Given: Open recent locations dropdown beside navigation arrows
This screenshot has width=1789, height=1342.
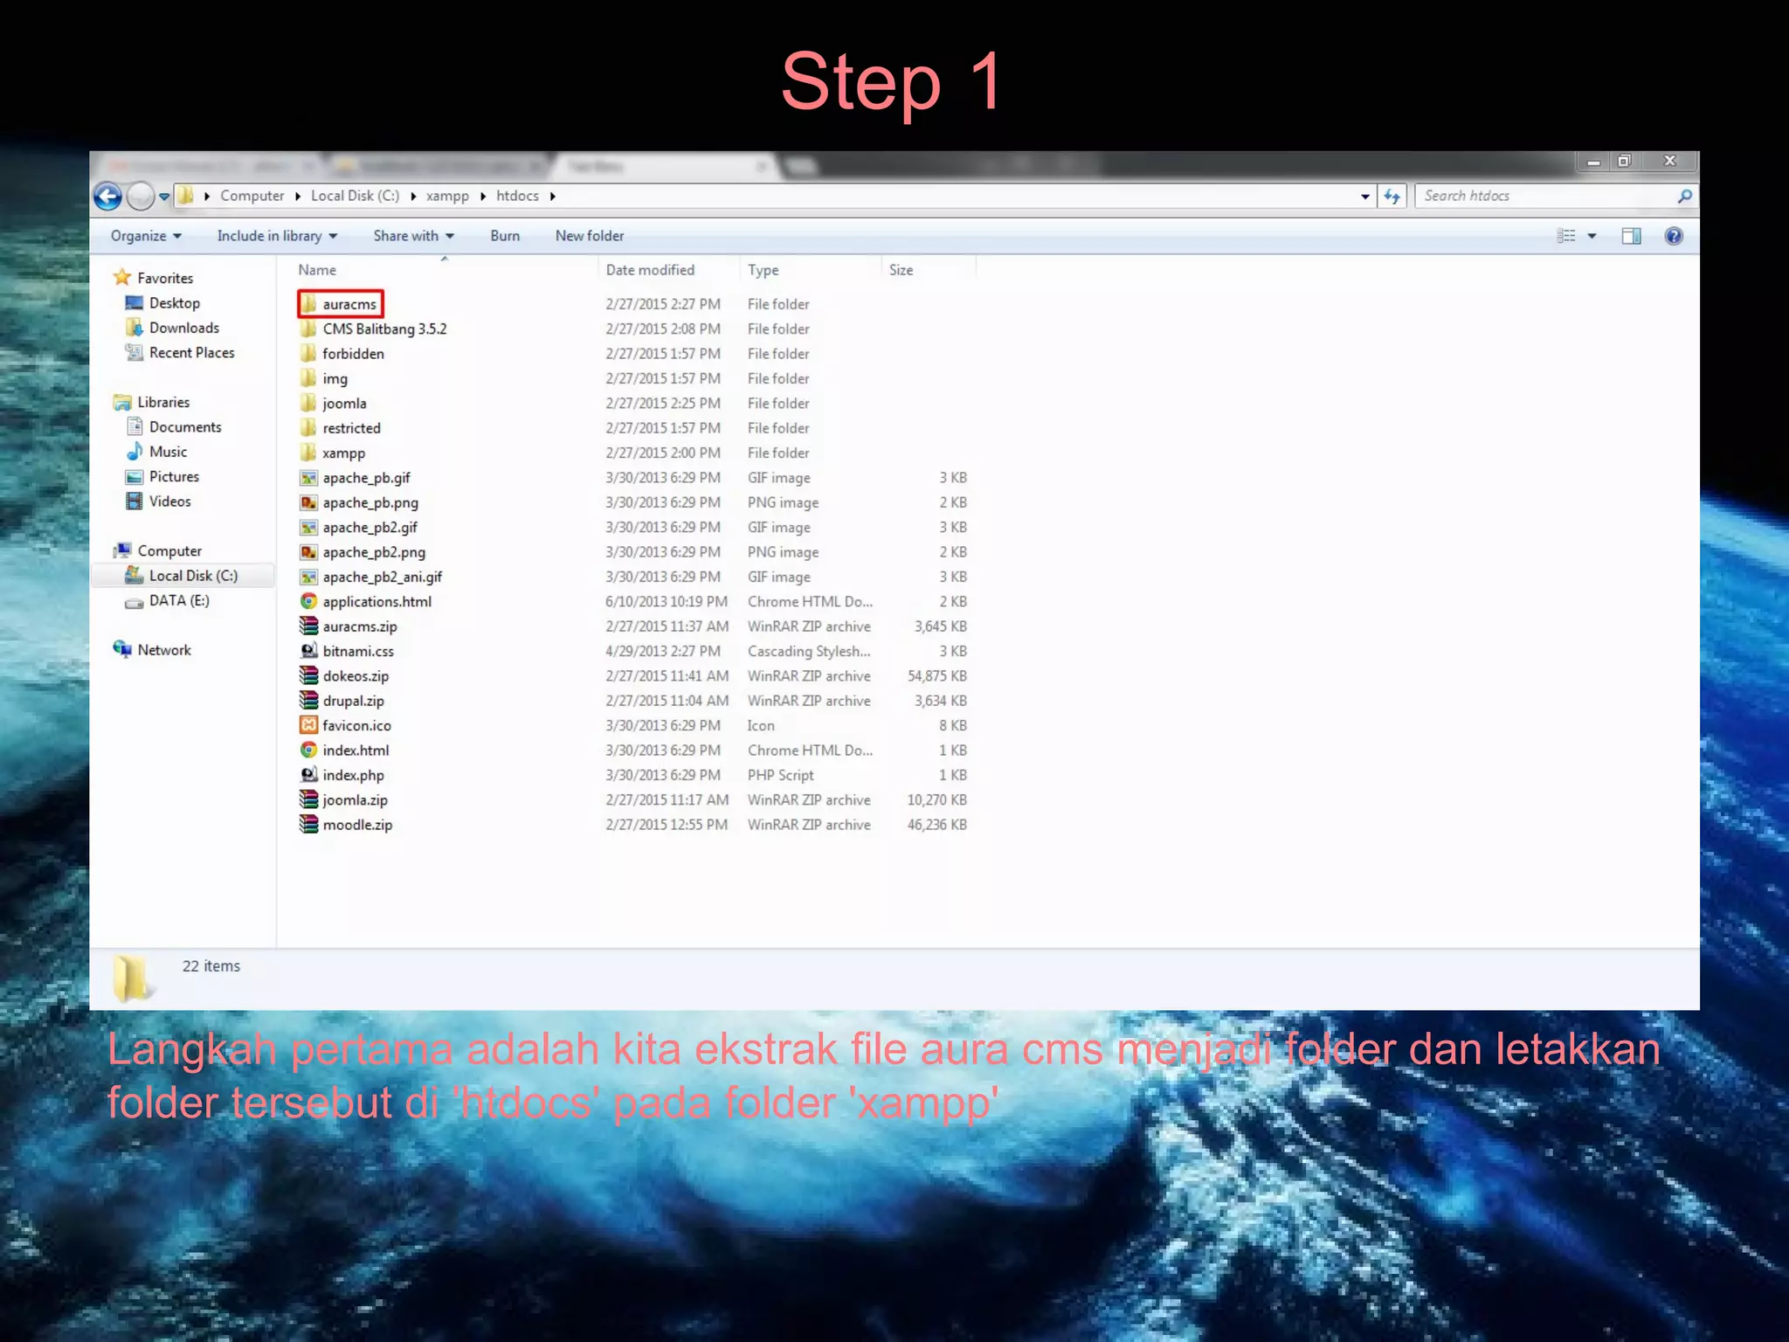Looking at the screenshot, I should tap(164, 197).
